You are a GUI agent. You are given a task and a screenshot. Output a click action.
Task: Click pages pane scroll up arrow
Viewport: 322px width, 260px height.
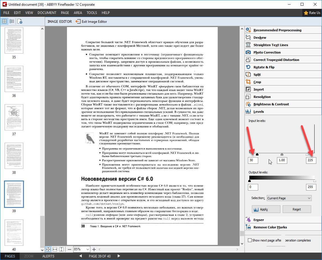tap(42, 29)
